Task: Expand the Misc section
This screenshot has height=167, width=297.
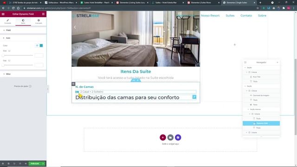Action: [x=23, y=74]
